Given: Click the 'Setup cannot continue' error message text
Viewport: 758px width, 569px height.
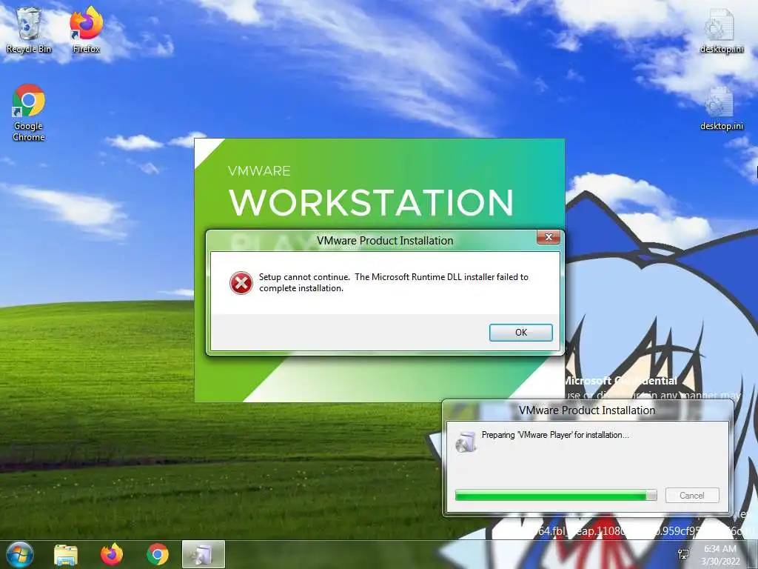Looking at the screenshot, I should (x=394, y=282).
